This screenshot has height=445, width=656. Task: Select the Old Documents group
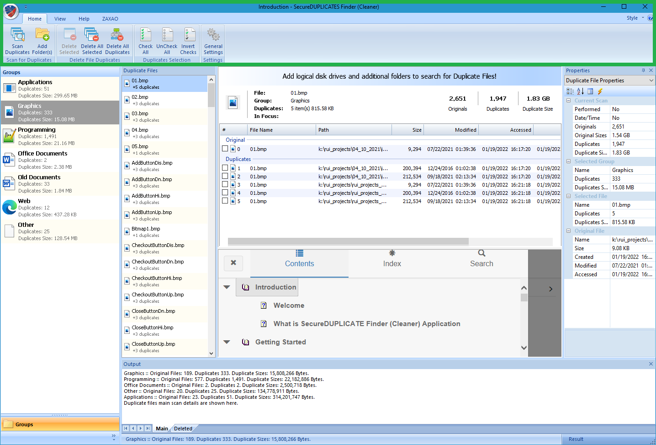(x=60, y=184)
